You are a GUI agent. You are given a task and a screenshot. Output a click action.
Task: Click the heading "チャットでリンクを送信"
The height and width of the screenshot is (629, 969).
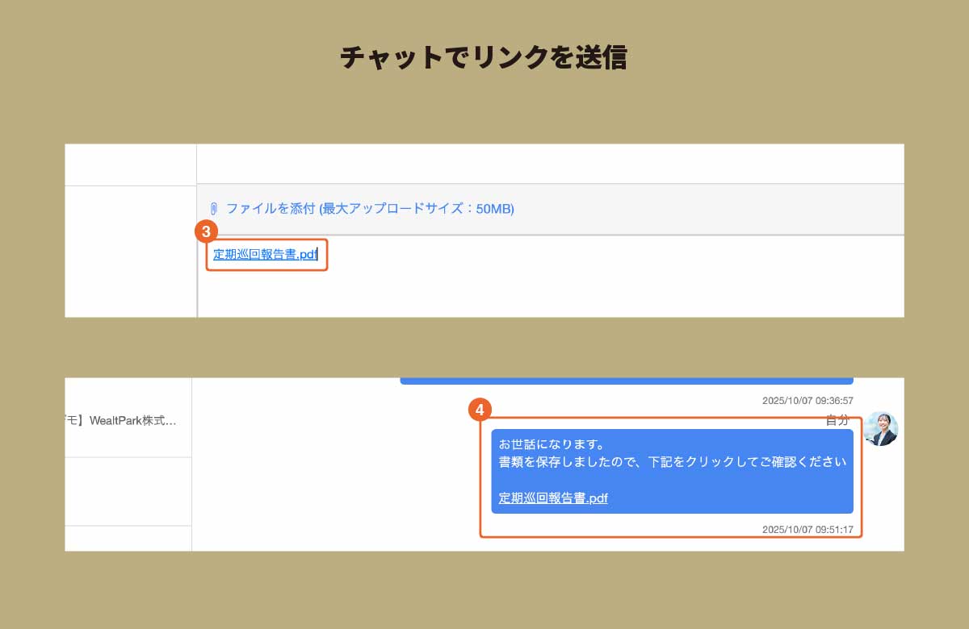click(x=484, y=59)
